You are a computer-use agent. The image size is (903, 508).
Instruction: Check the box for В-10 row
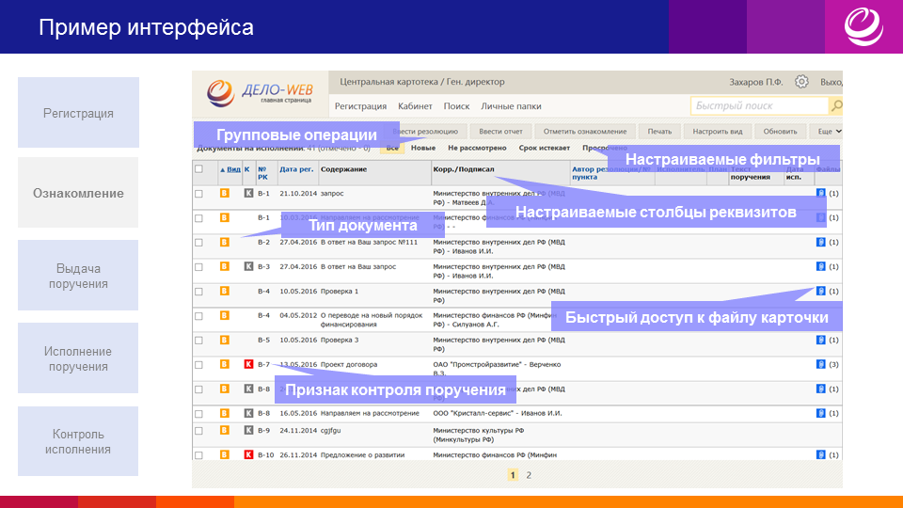tap(198, 455)
